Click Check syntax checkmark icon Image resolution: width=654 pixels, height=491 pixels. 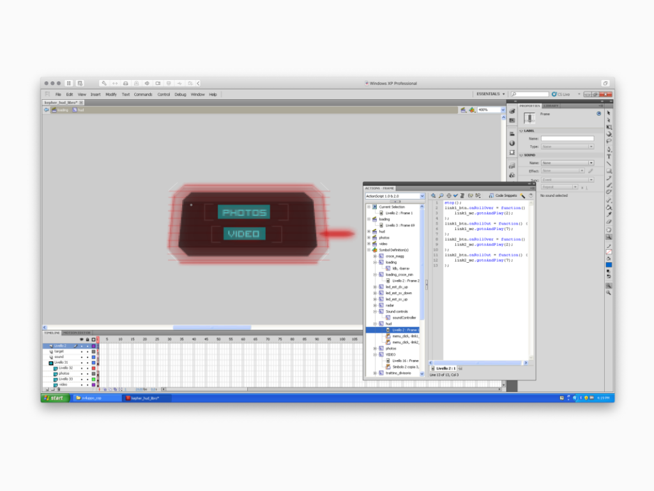pos(455,196)
